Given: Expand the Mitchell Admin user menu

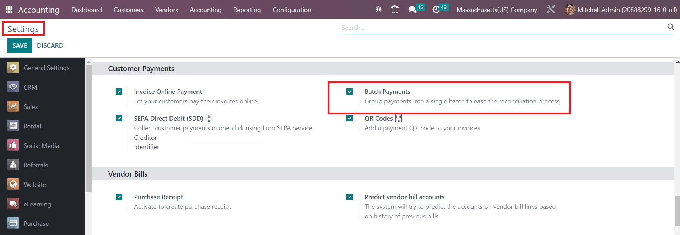Looking at the screenshot, I should click(x=621, y=10).
